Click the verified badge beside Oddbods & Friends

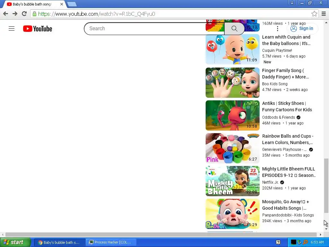pos(298,117)
